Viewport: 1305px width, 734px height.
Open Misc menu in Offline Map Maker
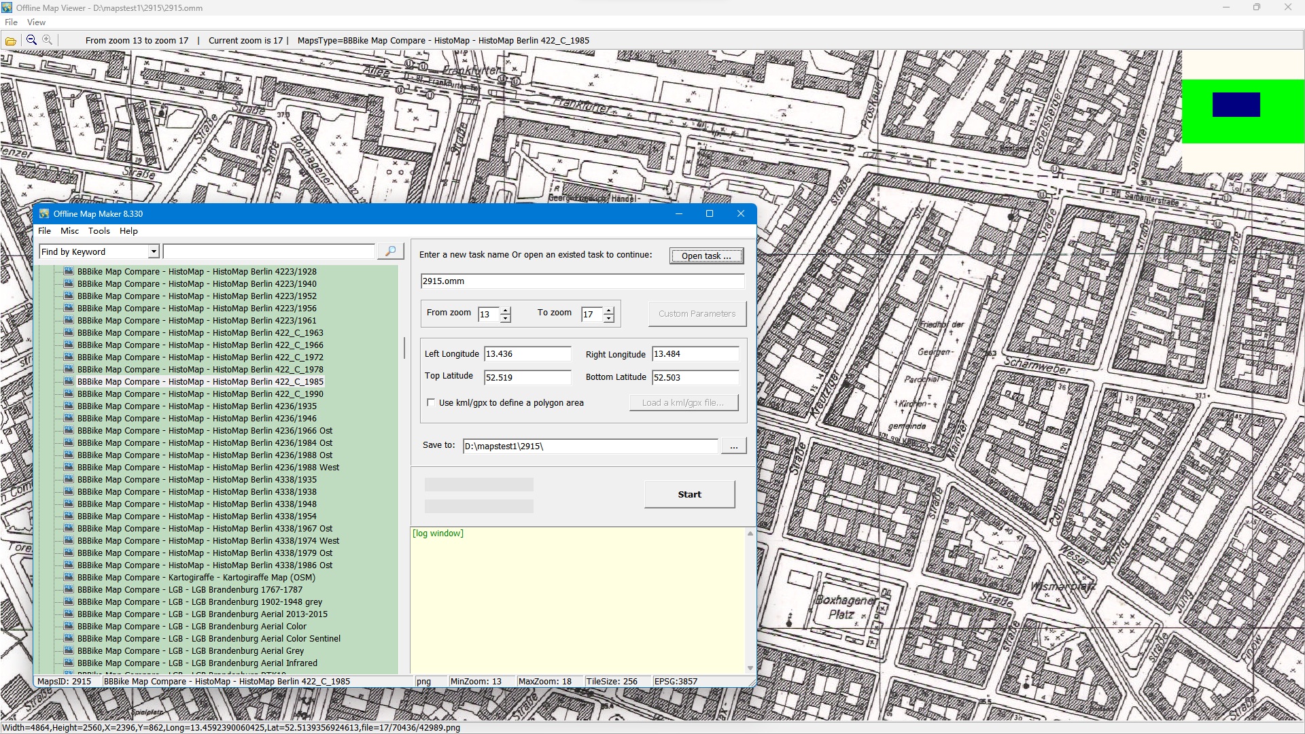69,231
